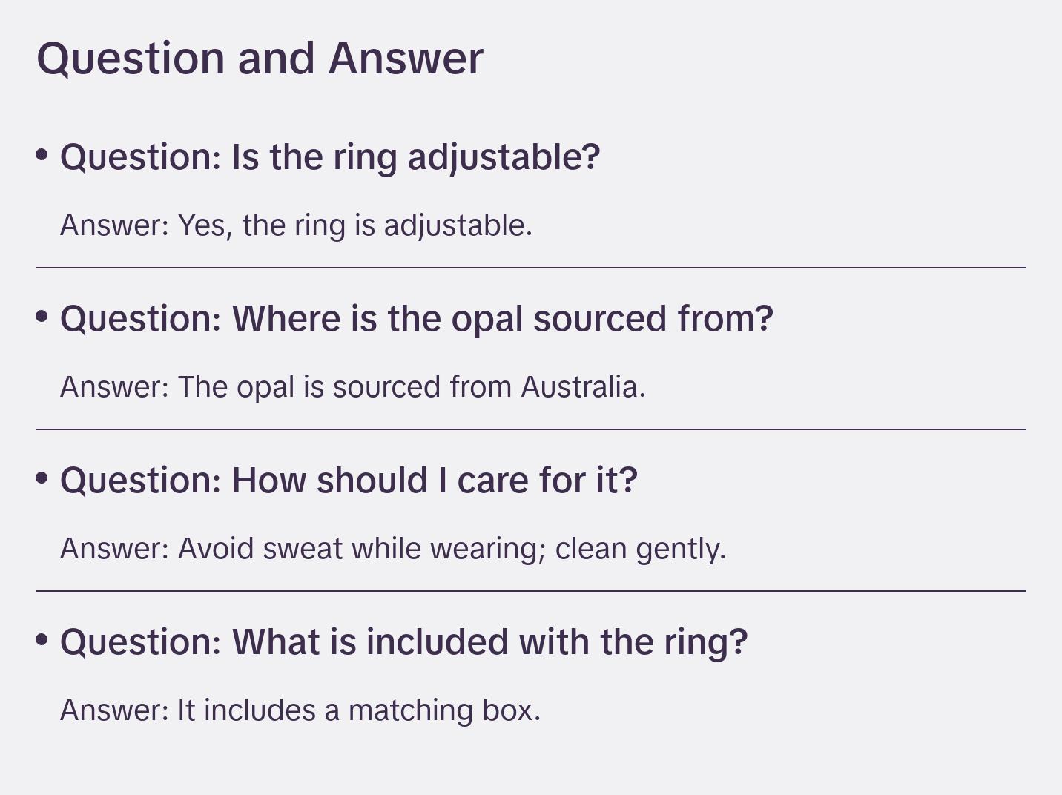Viewport: 1062px width, 795px height.
Task: Click the words 'clean gently' in the care answer
Action: pos(639,549)
